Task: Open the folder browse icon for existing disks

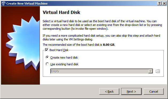Action: (158, 71)
